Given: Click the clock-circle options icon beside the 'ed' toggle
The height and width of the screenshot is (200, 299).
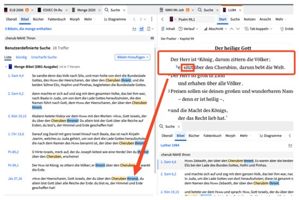Looking at the screenshot, I should pyautogui.click(x=149, y=29).
